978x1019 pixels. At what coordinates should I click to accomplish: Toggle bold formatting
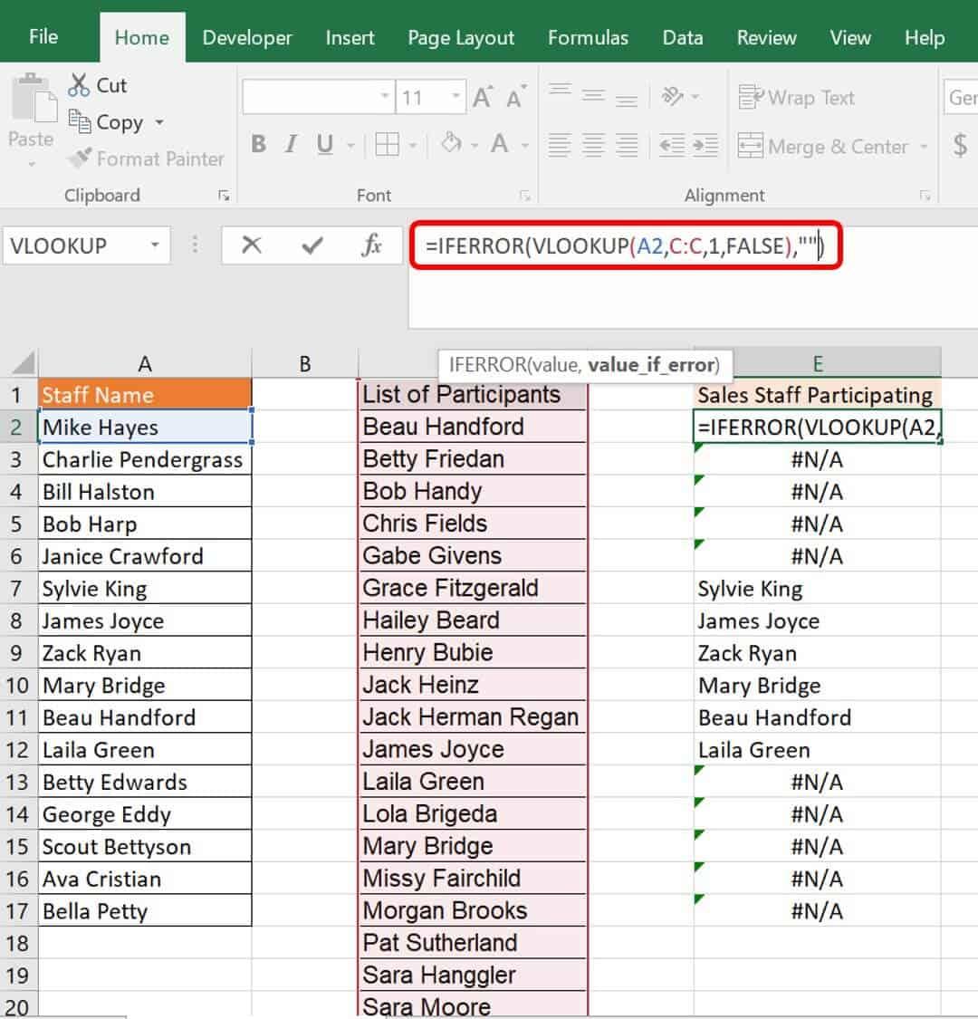(x=258, y=143)
